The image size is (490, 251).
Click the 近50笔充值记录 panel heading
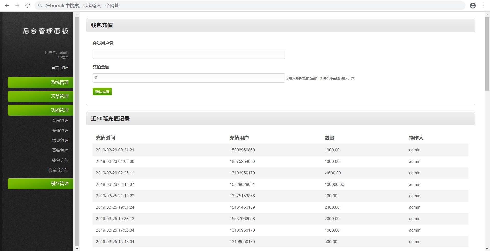110,119
